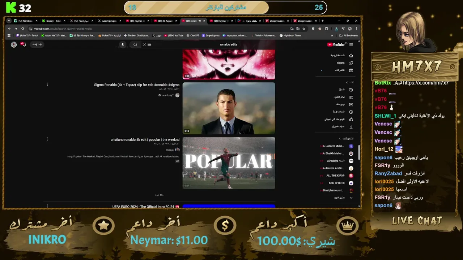463x260 pixels.
Task: Open cristiano ronaldo 4k edit title
Action: click(x=145, y=140)
